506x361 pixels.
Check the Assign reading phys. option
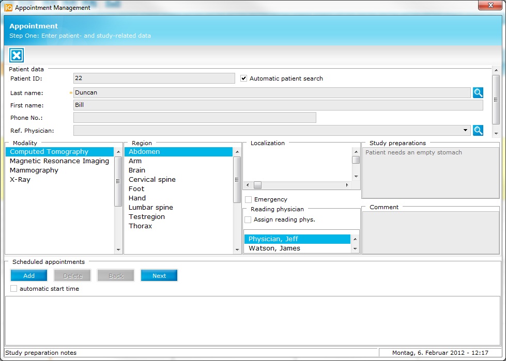pyautogui.click(x=249, y=219)
